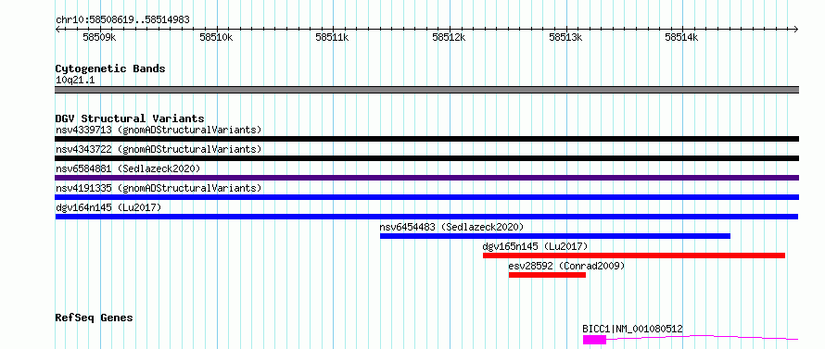Click the RefSeq Genes track title
The height and width of the screenshot is (349, 825).
[94, 318]
